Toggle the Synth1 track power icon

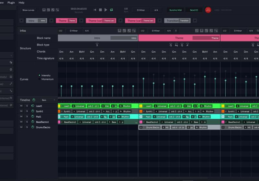coord(33,111)
